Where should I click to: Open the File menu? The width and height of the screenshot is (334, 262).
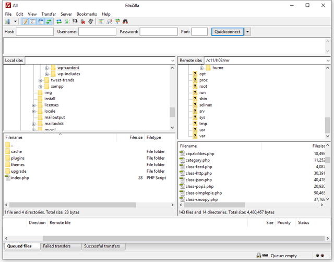pyautogui.click(x=8, y=14)
